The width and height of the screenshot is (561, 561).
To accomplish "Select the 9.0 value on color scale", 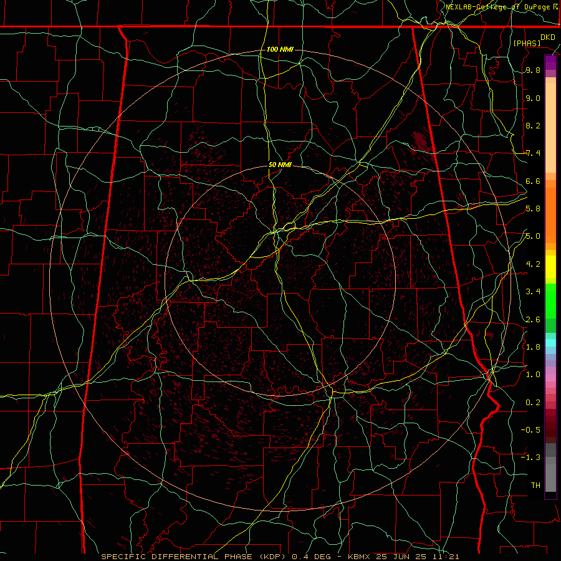I will 533,98.
